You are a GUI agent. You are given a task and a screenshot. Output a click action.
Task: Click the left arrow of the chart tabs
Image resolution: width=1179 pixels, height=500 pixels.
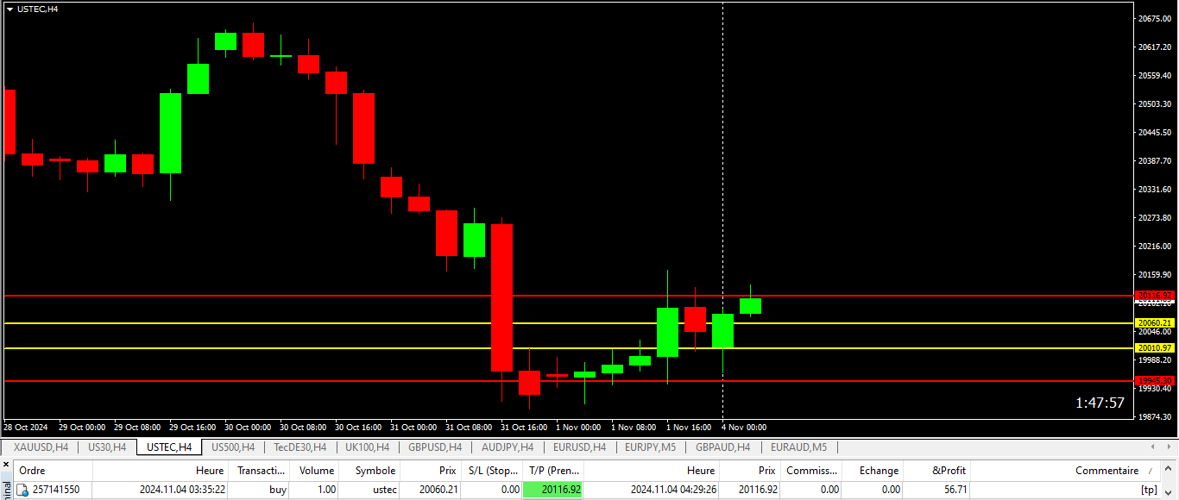tap(1155, 447)
